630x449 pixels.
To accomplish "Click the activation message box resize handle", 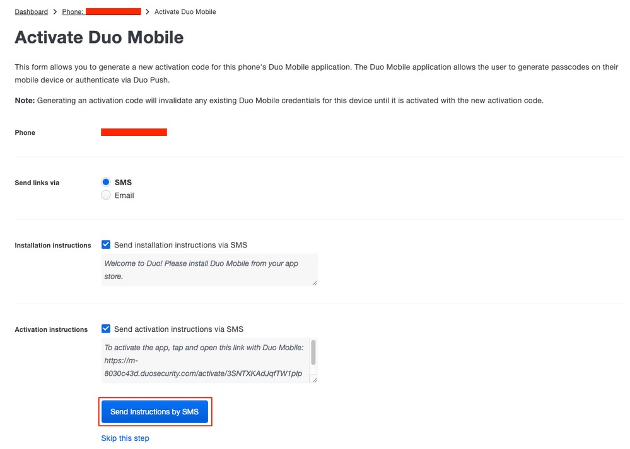I will [x=313, y=379].
